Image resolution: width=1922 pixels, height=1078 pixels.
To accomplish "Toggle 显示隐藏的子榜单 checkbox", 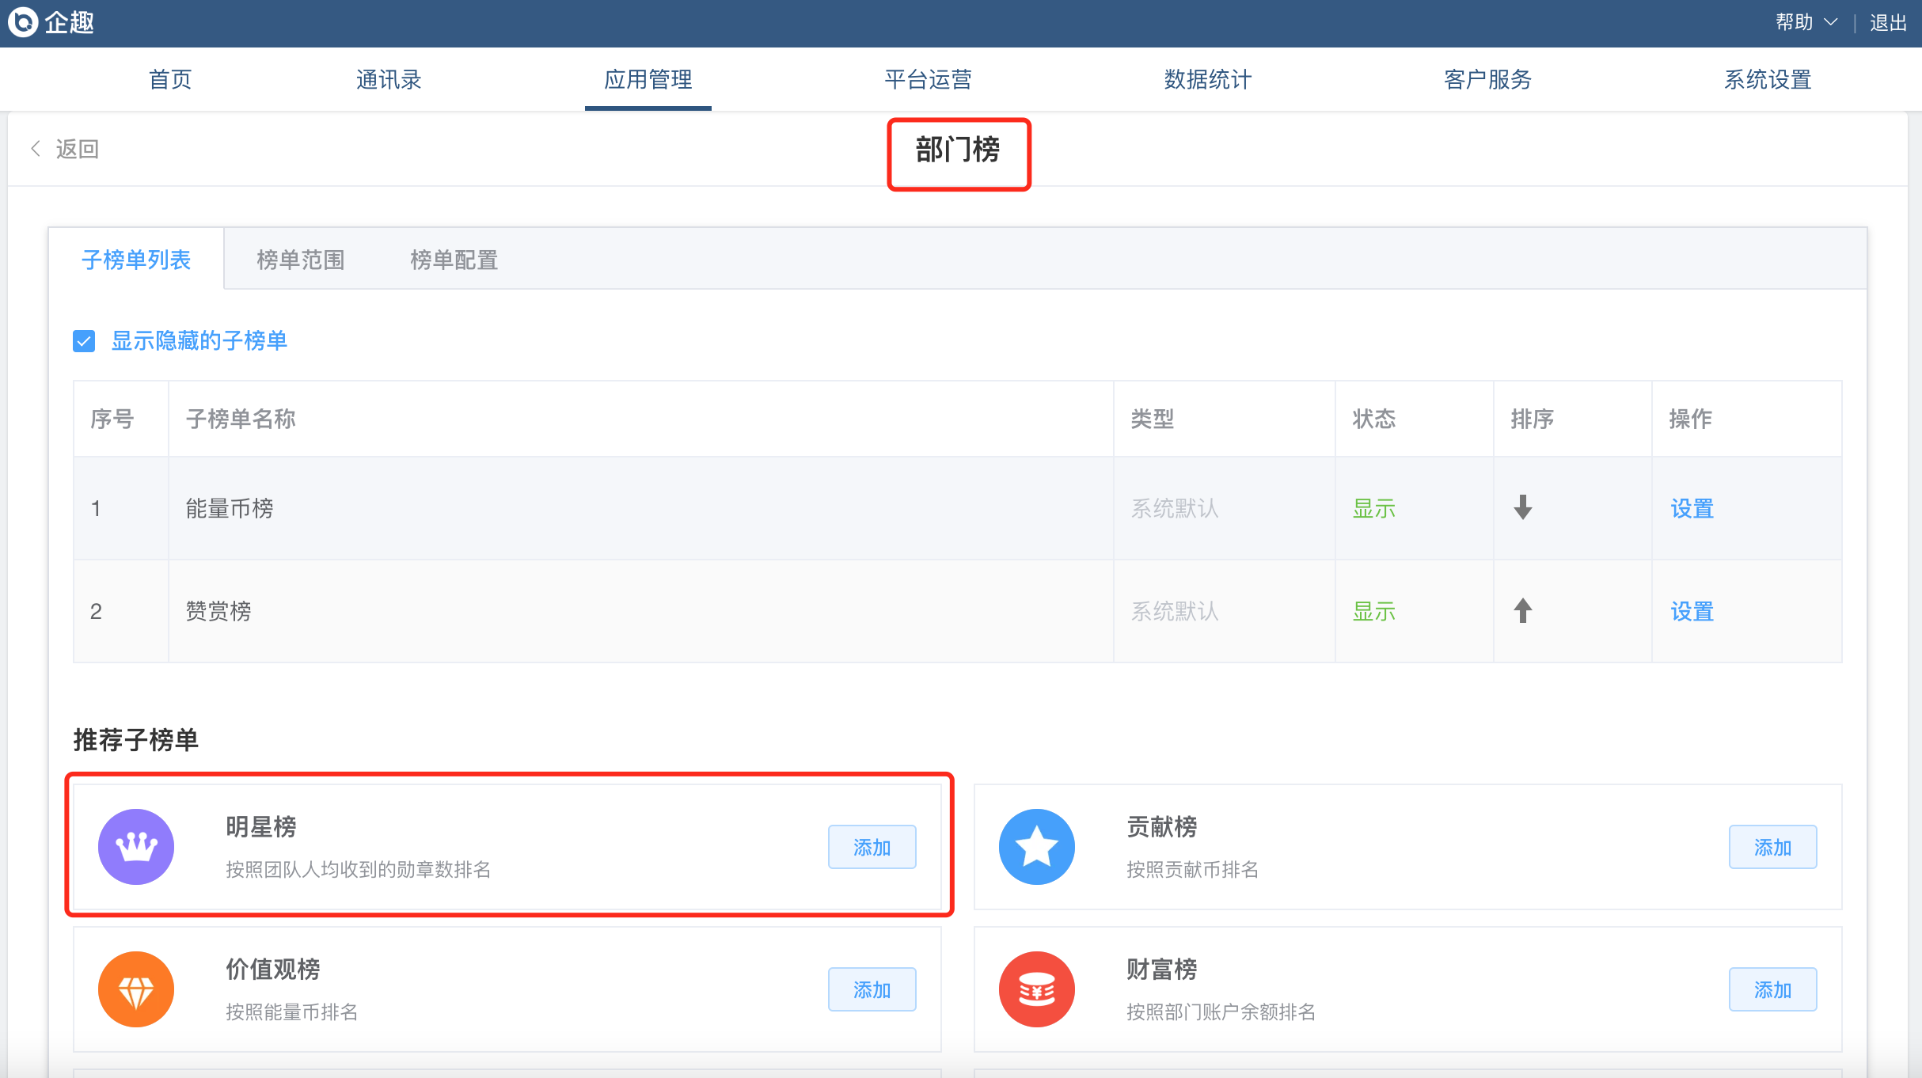I will pos(84,341).
